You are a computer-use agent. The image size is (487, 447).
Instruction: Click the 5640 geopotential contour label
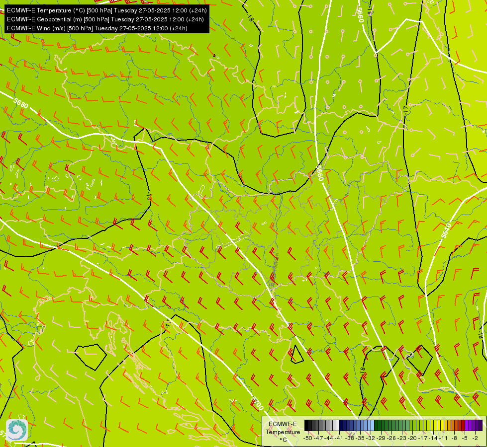446,230
